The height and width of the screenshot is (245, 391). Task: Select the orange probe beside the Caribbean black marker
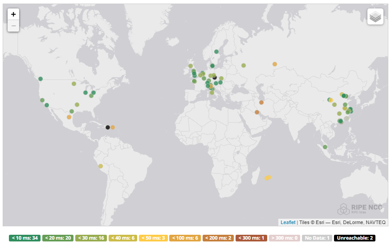pyautogui.click(x=113, y=127)
